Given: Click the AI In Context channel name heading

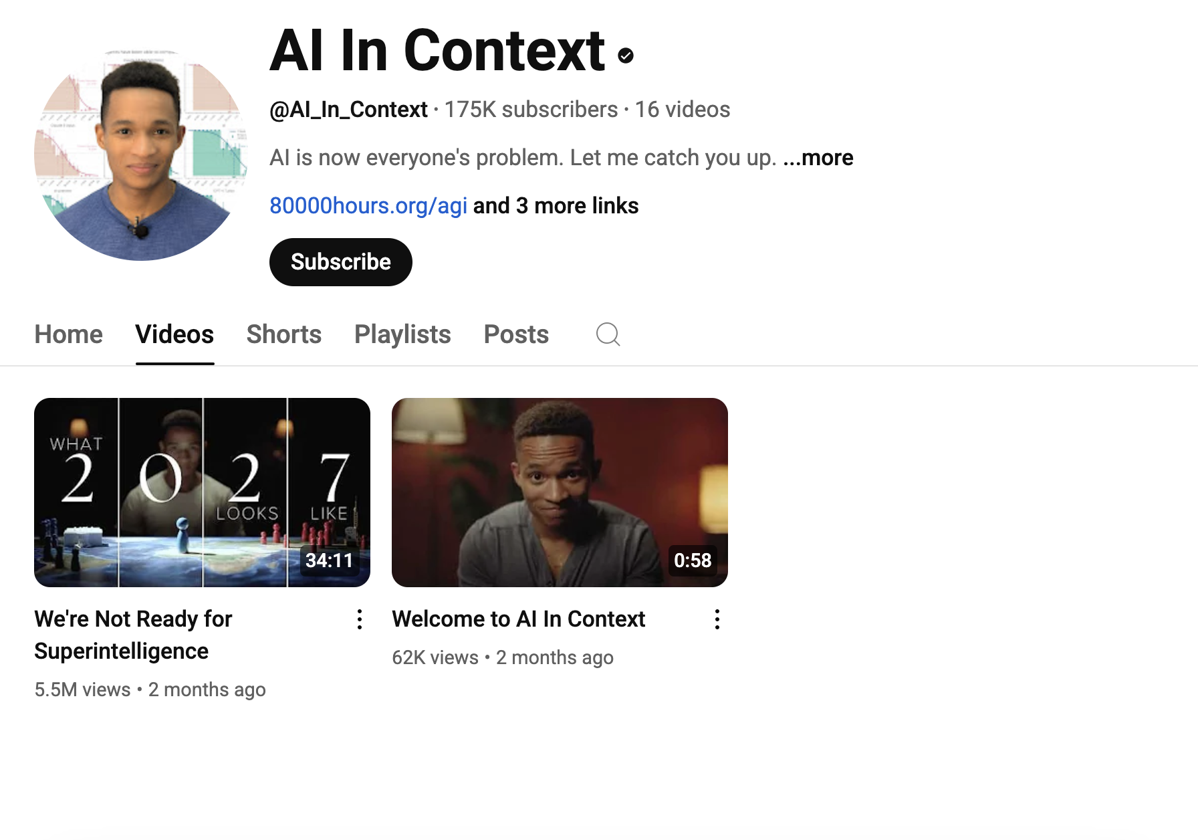Looking at the screenshot, I should coord(438,51).
